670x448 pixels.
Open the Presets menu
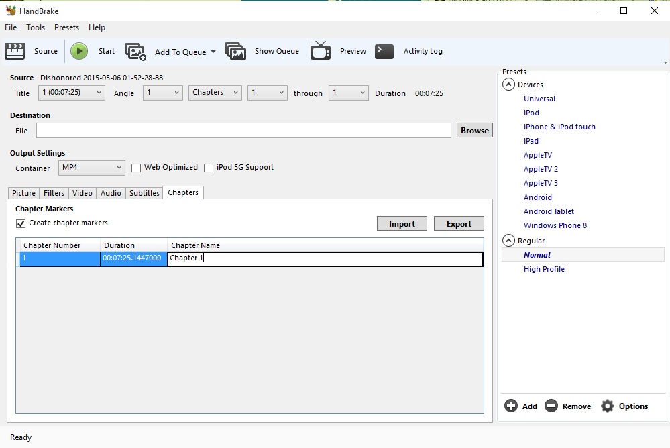click(x=66, y=27)
